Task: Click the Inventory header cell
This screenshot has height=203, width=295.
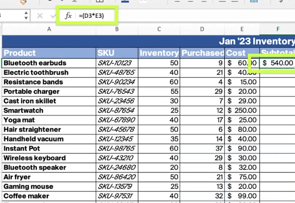Action: pyautogui.click(x=159, y=53)
